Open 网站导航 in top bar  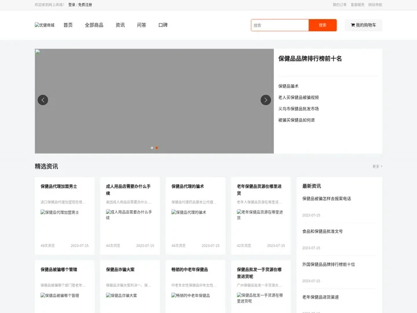tap(375, 5)
